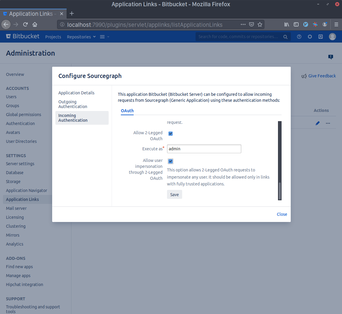Open Application Navigator settings
The image size is (342, 314).
click(x=26, y=190)
